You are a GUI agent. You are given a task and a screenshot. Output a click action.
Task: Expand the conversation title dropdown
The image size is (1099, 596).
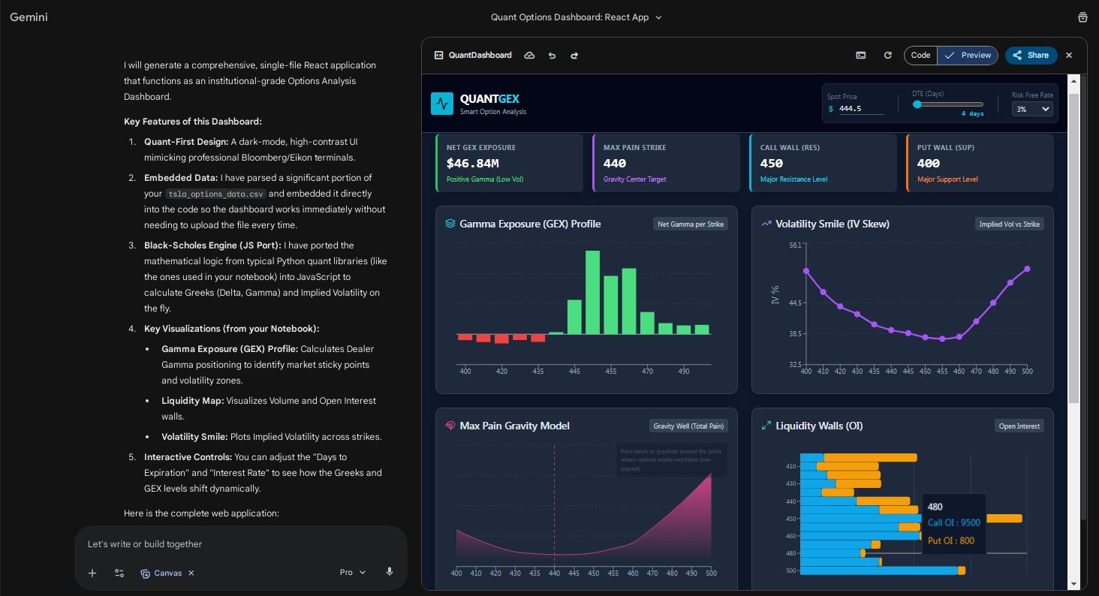[x=659, y=17]
